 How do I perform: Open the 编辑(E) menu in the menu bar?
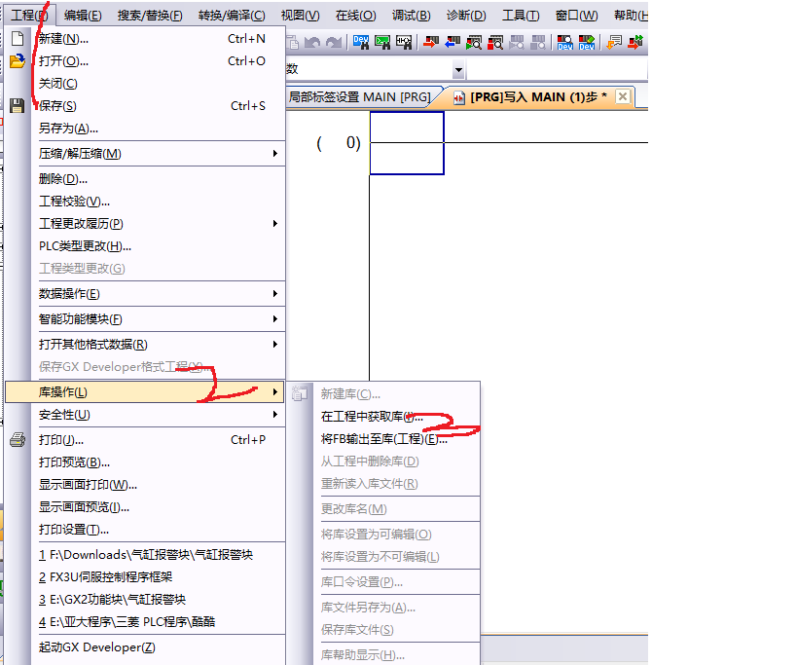tap(83, 15)
